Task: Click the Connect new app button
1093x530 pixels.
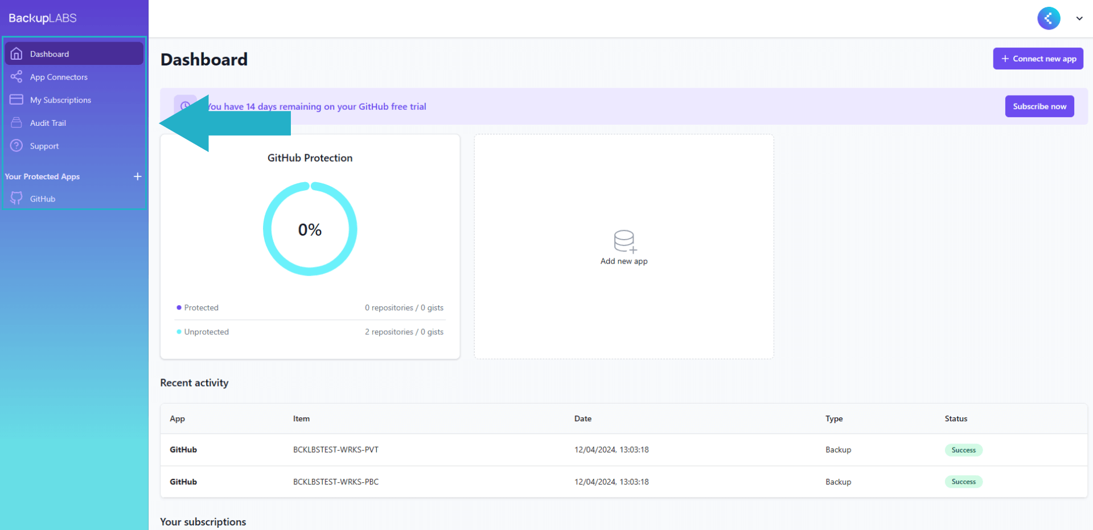Action: [x=1038, y=59]
